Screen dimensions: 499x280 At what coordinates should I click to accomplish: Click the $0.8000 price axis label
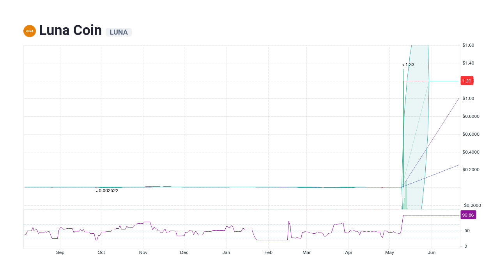[x=471, y=116]
